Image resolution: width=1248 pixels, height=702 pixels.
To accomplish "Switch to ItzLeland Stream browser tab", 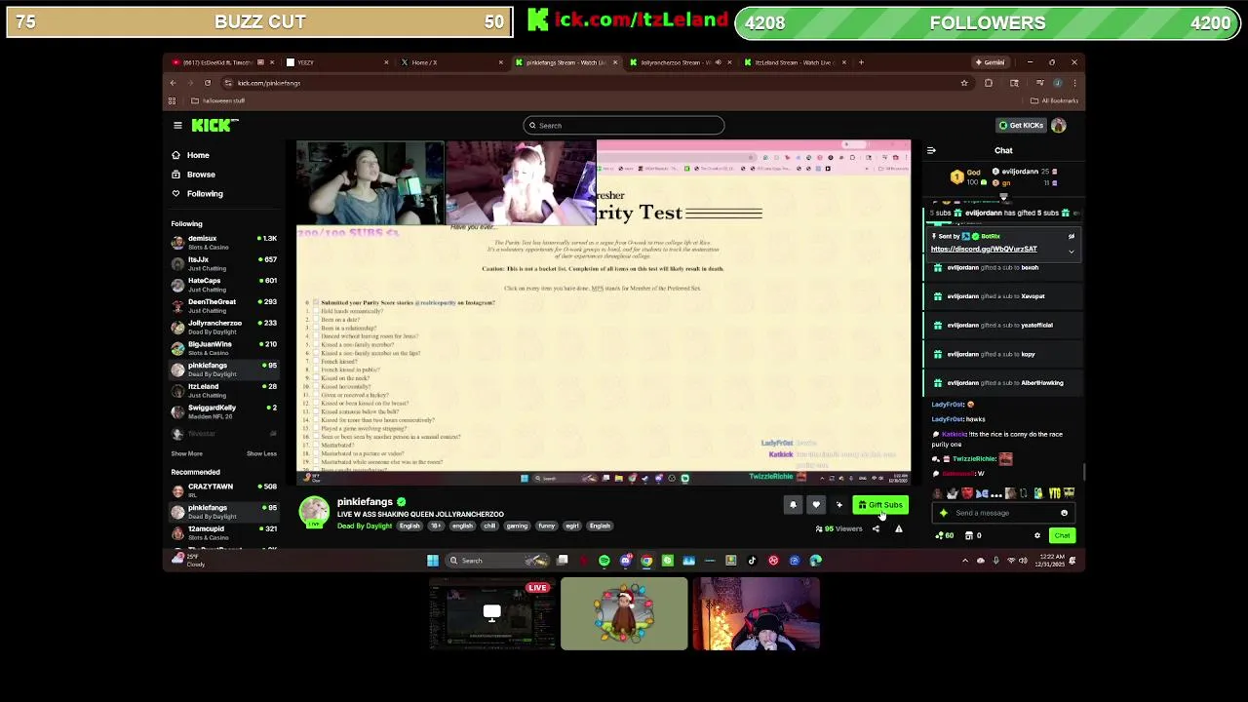I will coord(795,62).
